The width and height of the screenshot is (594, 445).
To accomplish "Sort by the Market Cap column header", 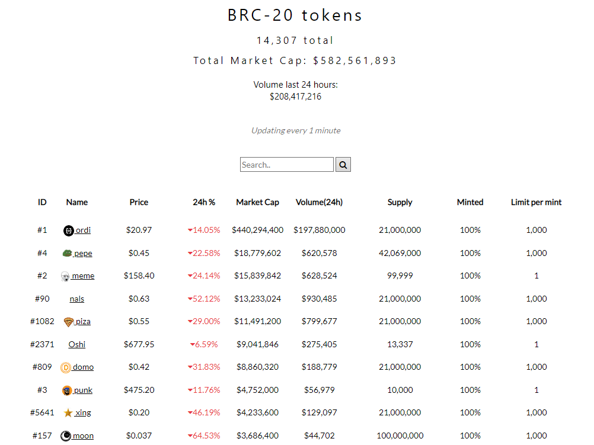I will 257,202.
